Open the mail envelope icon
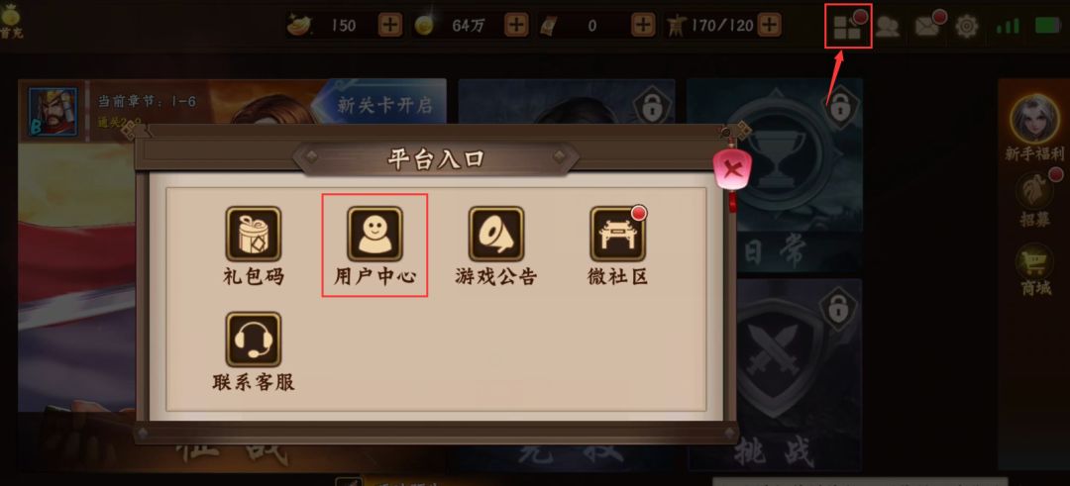Image resolution: width=1070 pixels, height=486 pixels. pos(926,27)
